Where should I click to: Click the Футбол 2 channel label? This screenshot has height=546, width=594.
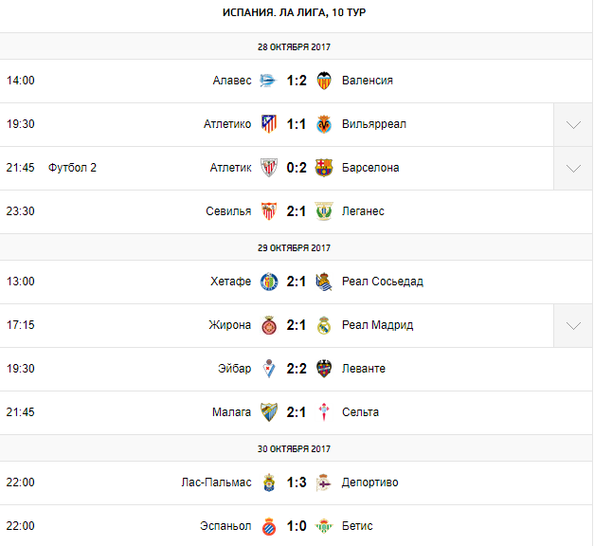coord(73,168)
